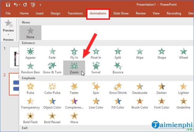Apply the Underline emphasis effect
Viewport: 194px width, 132px height.
click(183, 103)
